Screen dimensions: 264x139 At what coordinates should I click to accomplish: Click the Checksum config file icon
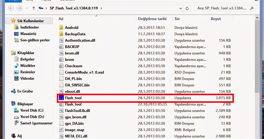[61, 66]
